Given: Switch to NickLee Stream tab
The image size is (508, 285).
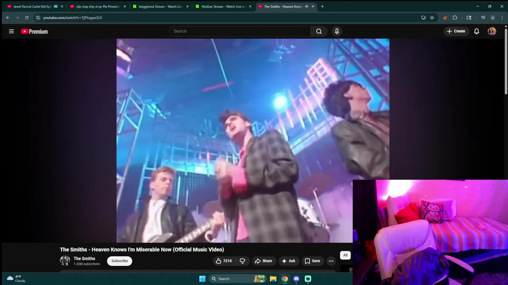Looking at the screenshot, I should 223,6.
